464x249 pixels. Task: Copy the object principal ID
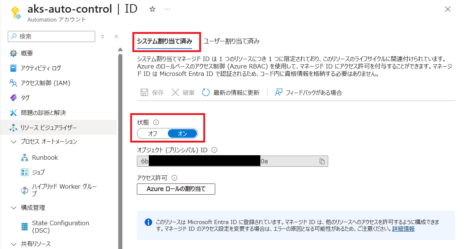(322, 161)
